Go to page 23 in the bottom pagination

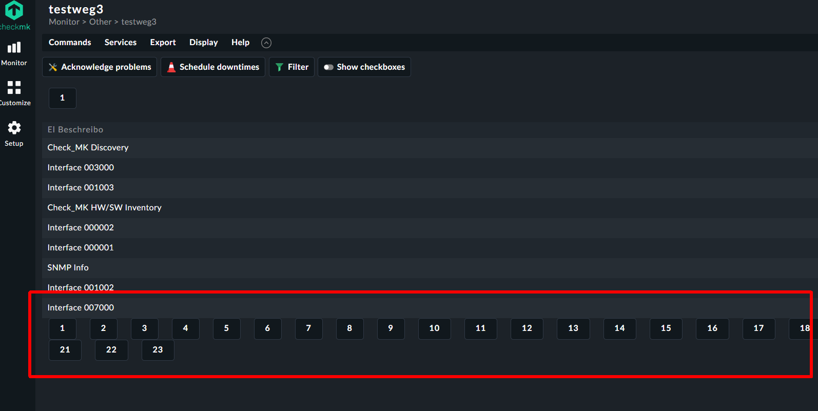pyautogui.click(x=158, y=350)
